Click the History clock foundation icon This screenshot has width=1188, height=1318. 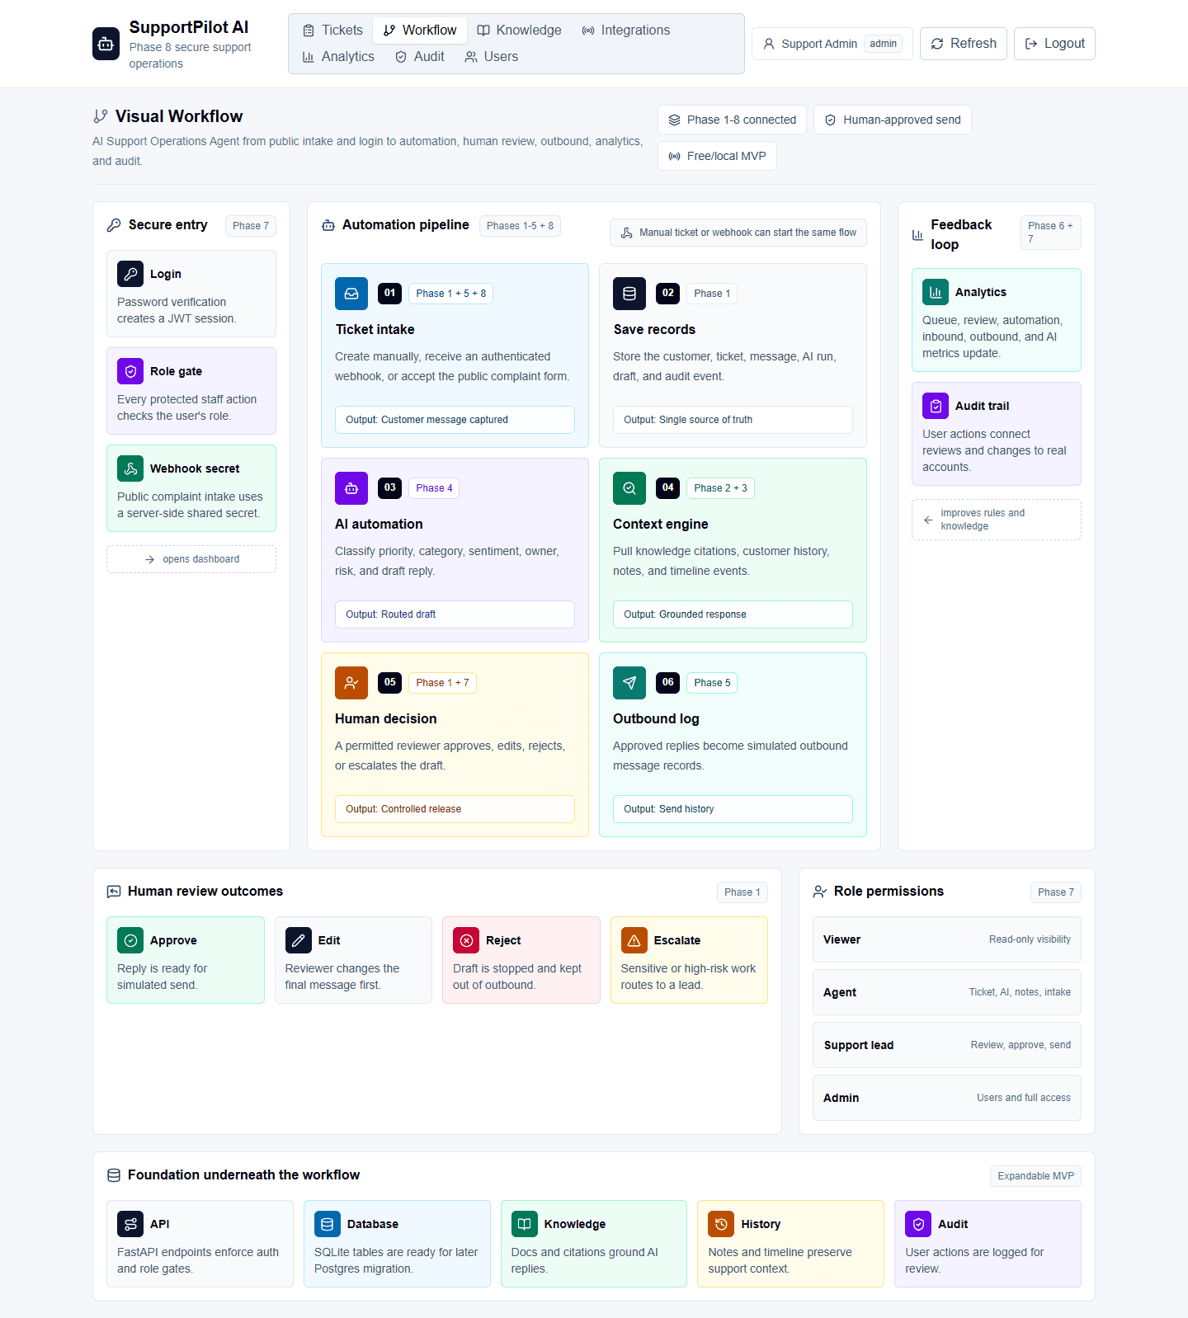[722, 1224]
